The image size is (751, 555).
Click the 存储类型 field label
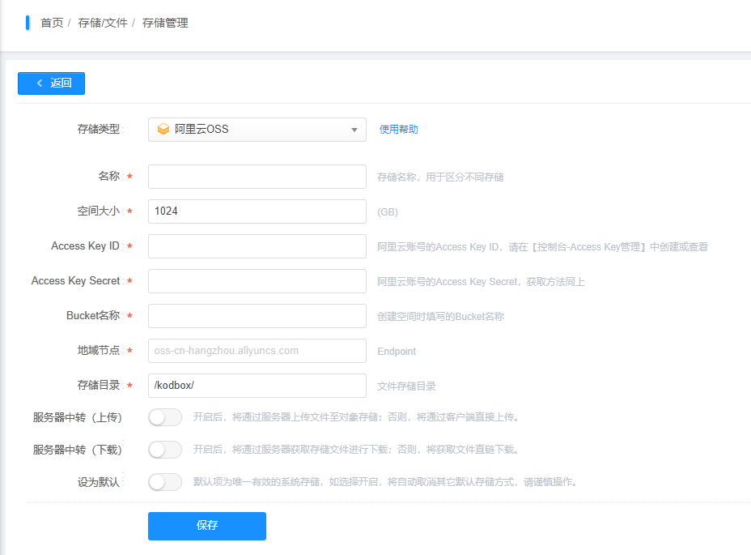coord(99,129)
